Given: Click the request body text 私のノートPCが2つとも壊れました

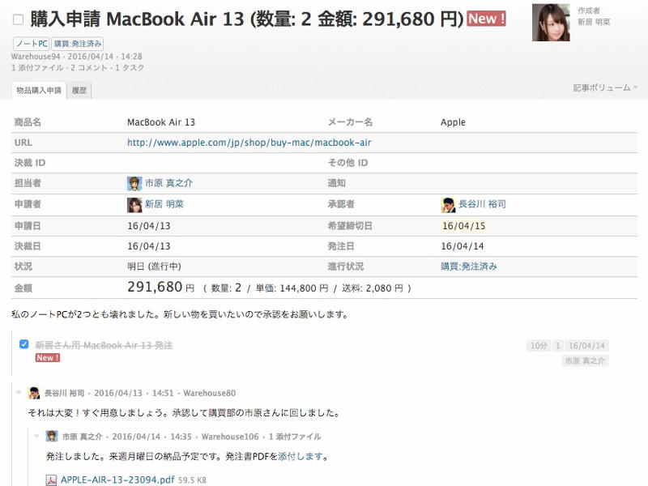Looking at the screenshot, I should [x=180, y=314].
